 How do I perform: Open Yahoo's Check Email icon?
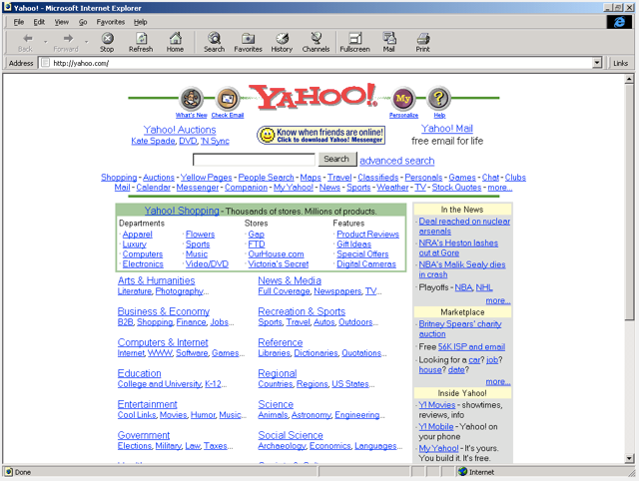[x=228, y=99]
